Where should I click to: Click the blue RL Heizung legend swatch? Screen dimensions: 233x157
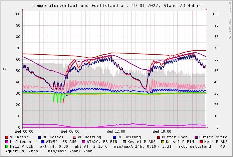pos(114,137)
